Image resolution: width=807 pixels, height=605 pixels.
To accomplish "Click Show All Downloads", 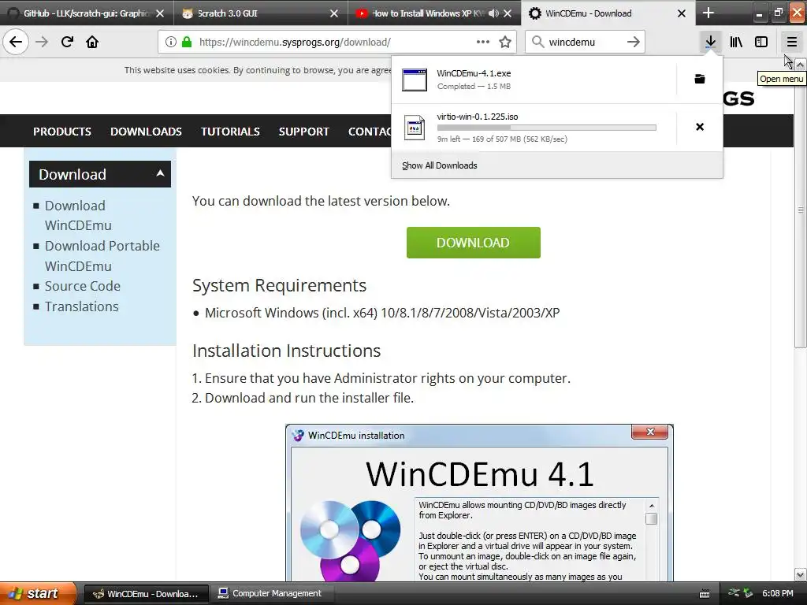I will tap(440, 165).
